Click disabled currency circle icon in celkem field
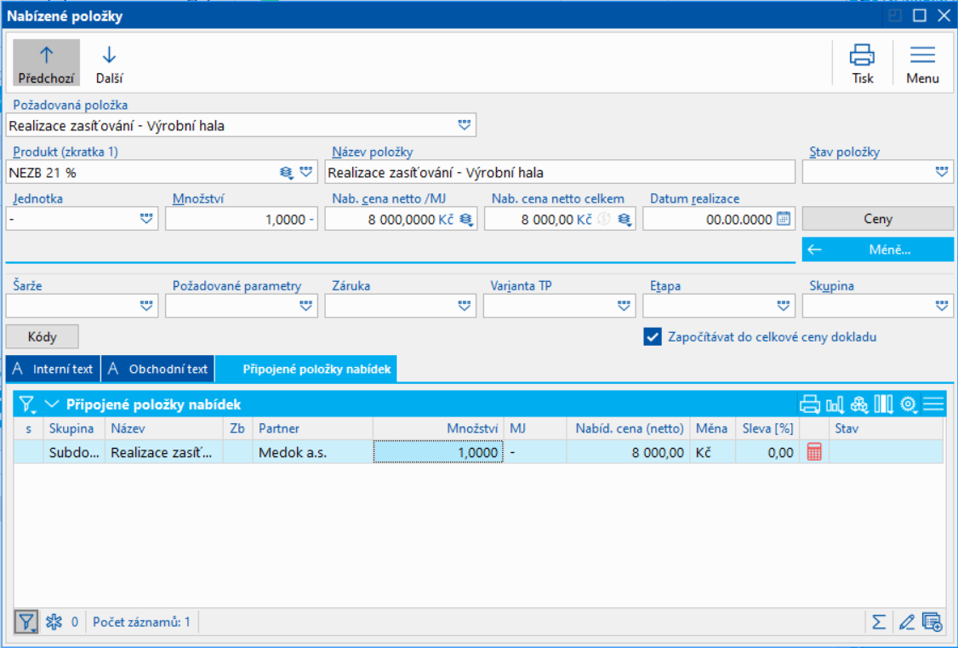 pos(603,220)
